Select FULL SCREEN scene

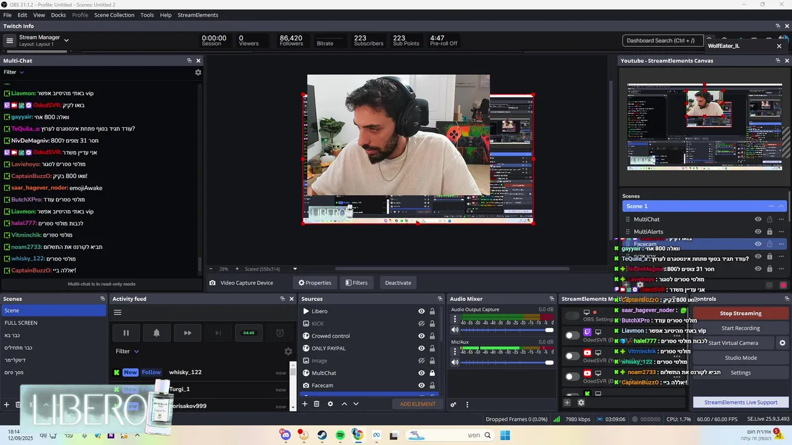(x=53, y=323)
